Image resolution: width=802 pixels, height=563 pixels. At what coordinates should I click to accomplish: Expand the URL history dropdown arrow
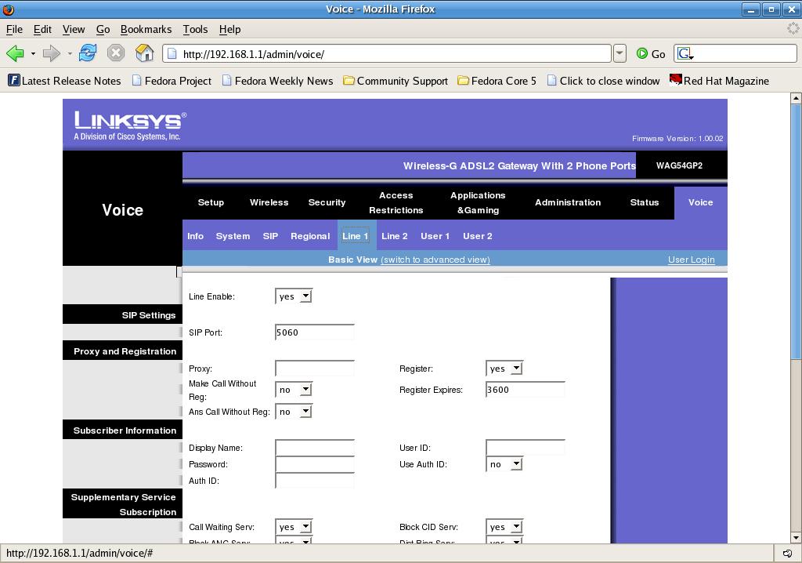click(x=620, y=53)
